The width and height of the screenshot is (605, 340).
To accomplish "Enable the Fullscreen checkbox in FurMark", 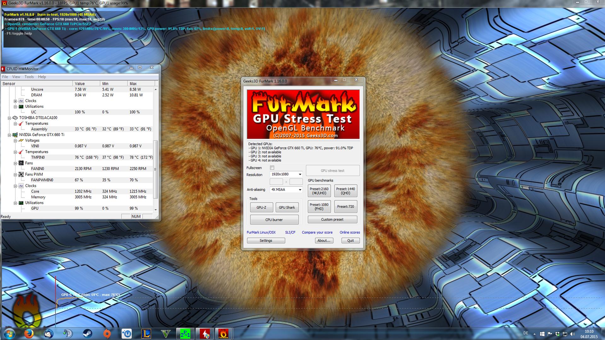I will 272,168.
